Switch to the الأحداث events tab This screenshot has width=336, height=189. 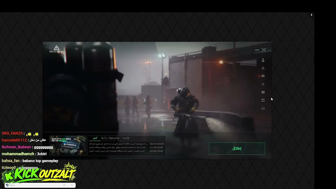(126, 138)
